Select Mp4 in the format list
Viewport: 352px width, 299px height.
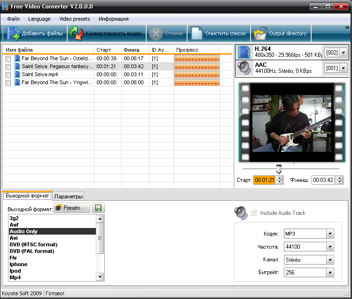tap(52, 277)
